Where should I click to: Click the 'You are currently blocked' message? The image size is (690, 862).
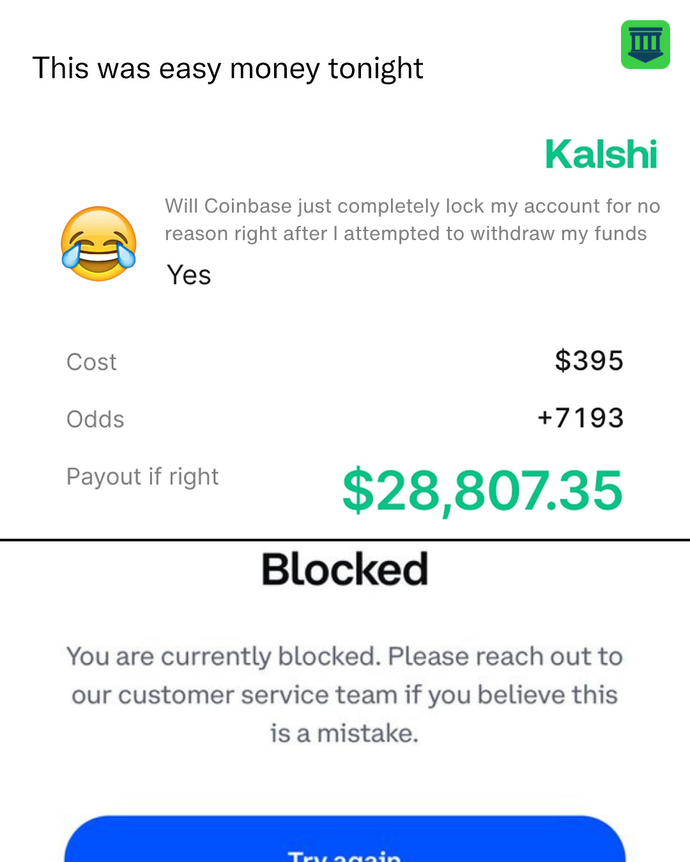coord(345,695)
